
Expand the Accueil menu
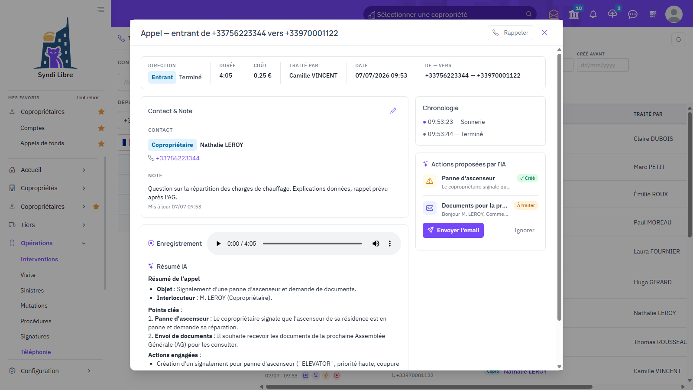click(x=48, y=170)
